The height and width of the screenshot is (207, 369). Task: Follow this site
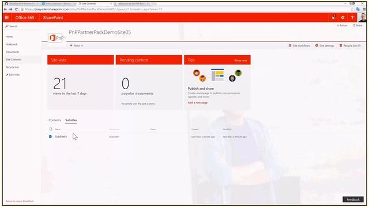pyautogui.click(x=342, y=25)
